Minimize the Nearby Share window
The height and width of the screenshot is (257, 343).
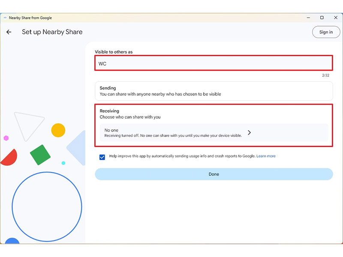pyautogui.click(x=308, y=18)
